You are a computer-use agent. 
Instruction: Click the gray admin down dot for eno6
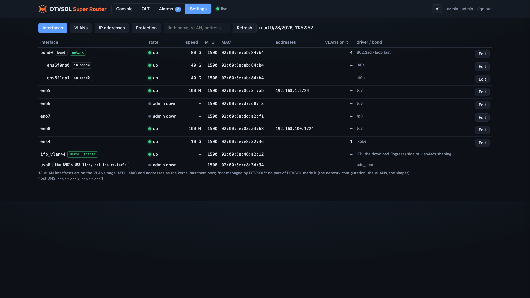(150, 104)
